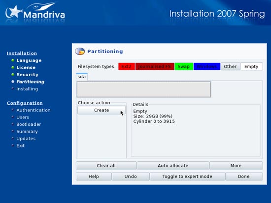Open the sda disk tab

coord(82,77)
